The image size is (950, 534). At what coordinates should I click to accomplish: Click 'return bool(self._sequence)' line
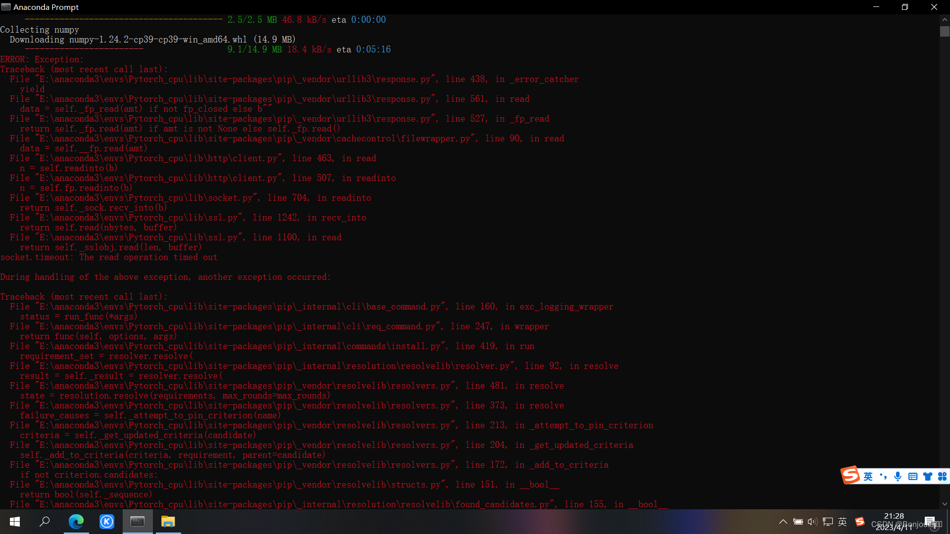pyautogui.click(x=86, y=494)
